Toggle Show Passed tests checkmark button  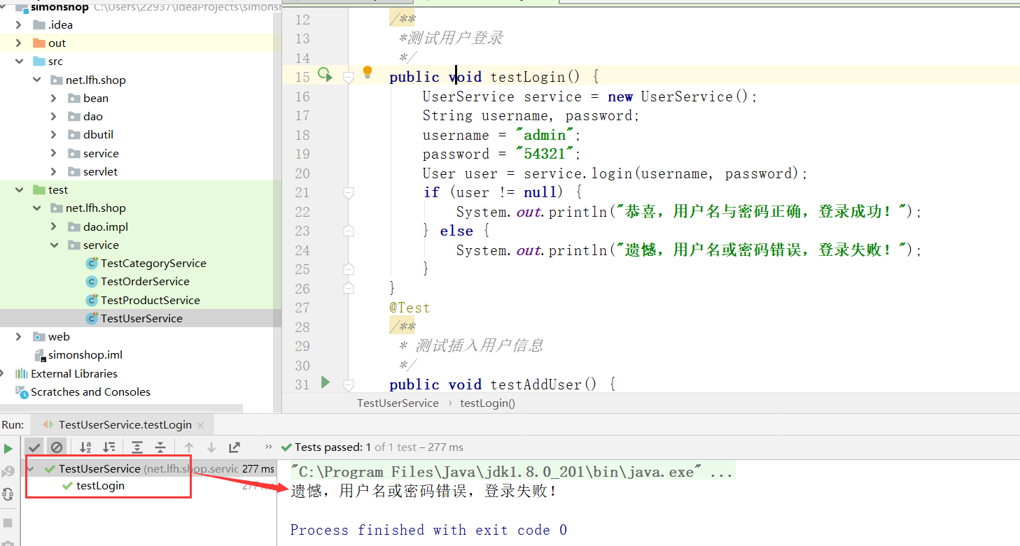pyautogui.click(x=34, y=447)
